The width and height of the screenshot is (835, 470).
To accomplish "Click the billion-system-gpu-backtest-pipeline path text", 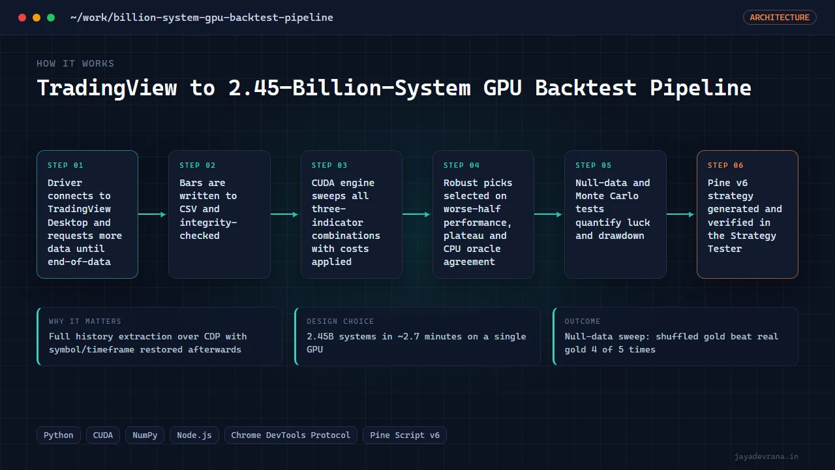I will pos(202,18).
